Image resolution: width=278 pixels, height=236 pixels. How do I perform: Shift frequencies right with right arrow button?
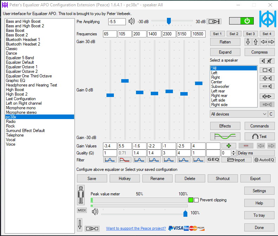point(271,42)
